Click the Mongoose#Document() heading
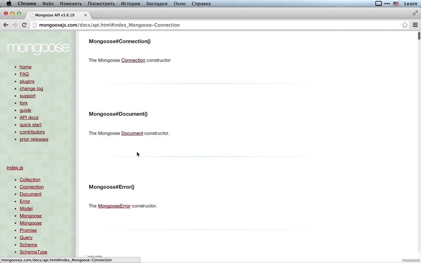The image size is (421, 263). click(118, 114)
